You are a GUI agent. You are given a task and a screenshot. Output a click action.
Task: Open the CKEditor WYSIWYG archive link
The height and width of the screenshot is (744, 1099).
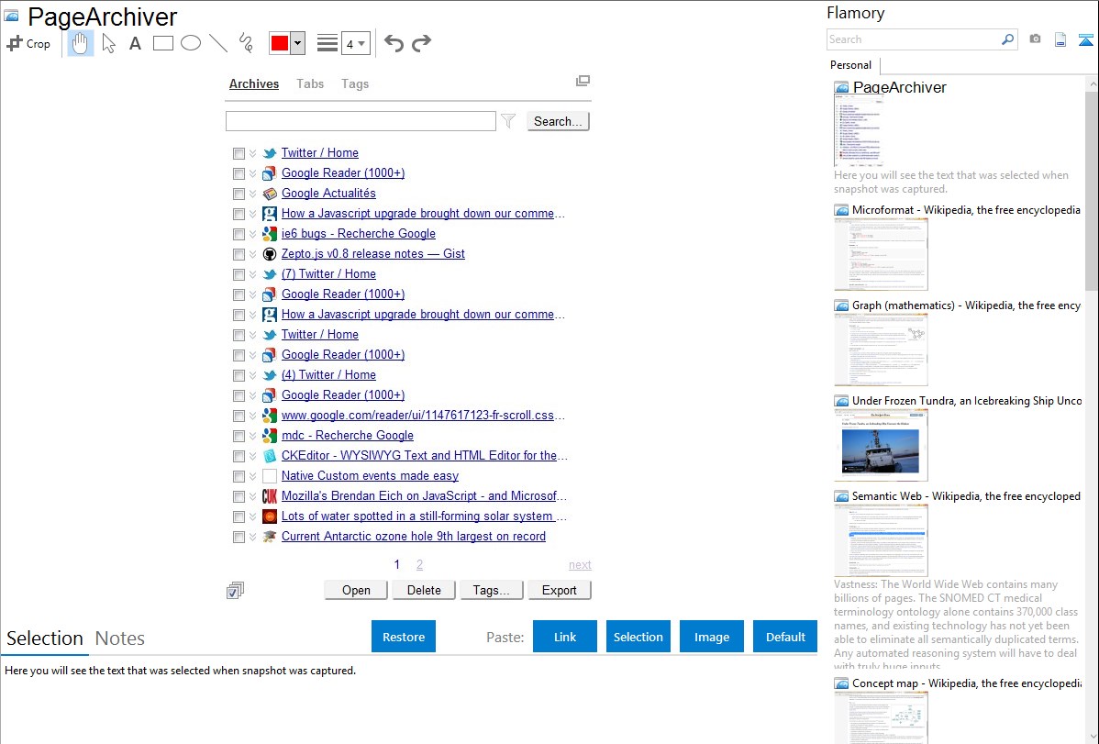pos(424,456)
